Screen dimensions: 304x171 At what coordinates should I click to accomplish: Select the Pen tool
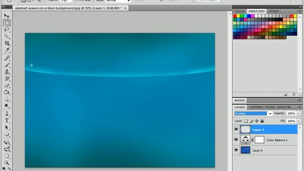[x=7, y=114]
